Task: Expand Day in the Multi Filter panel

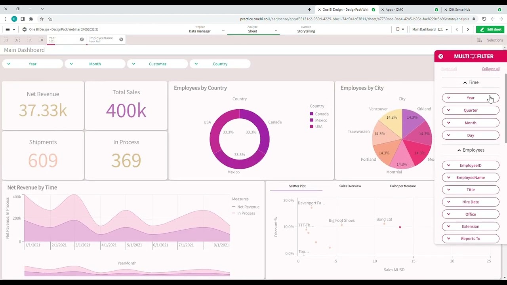Action: [471, 135]
